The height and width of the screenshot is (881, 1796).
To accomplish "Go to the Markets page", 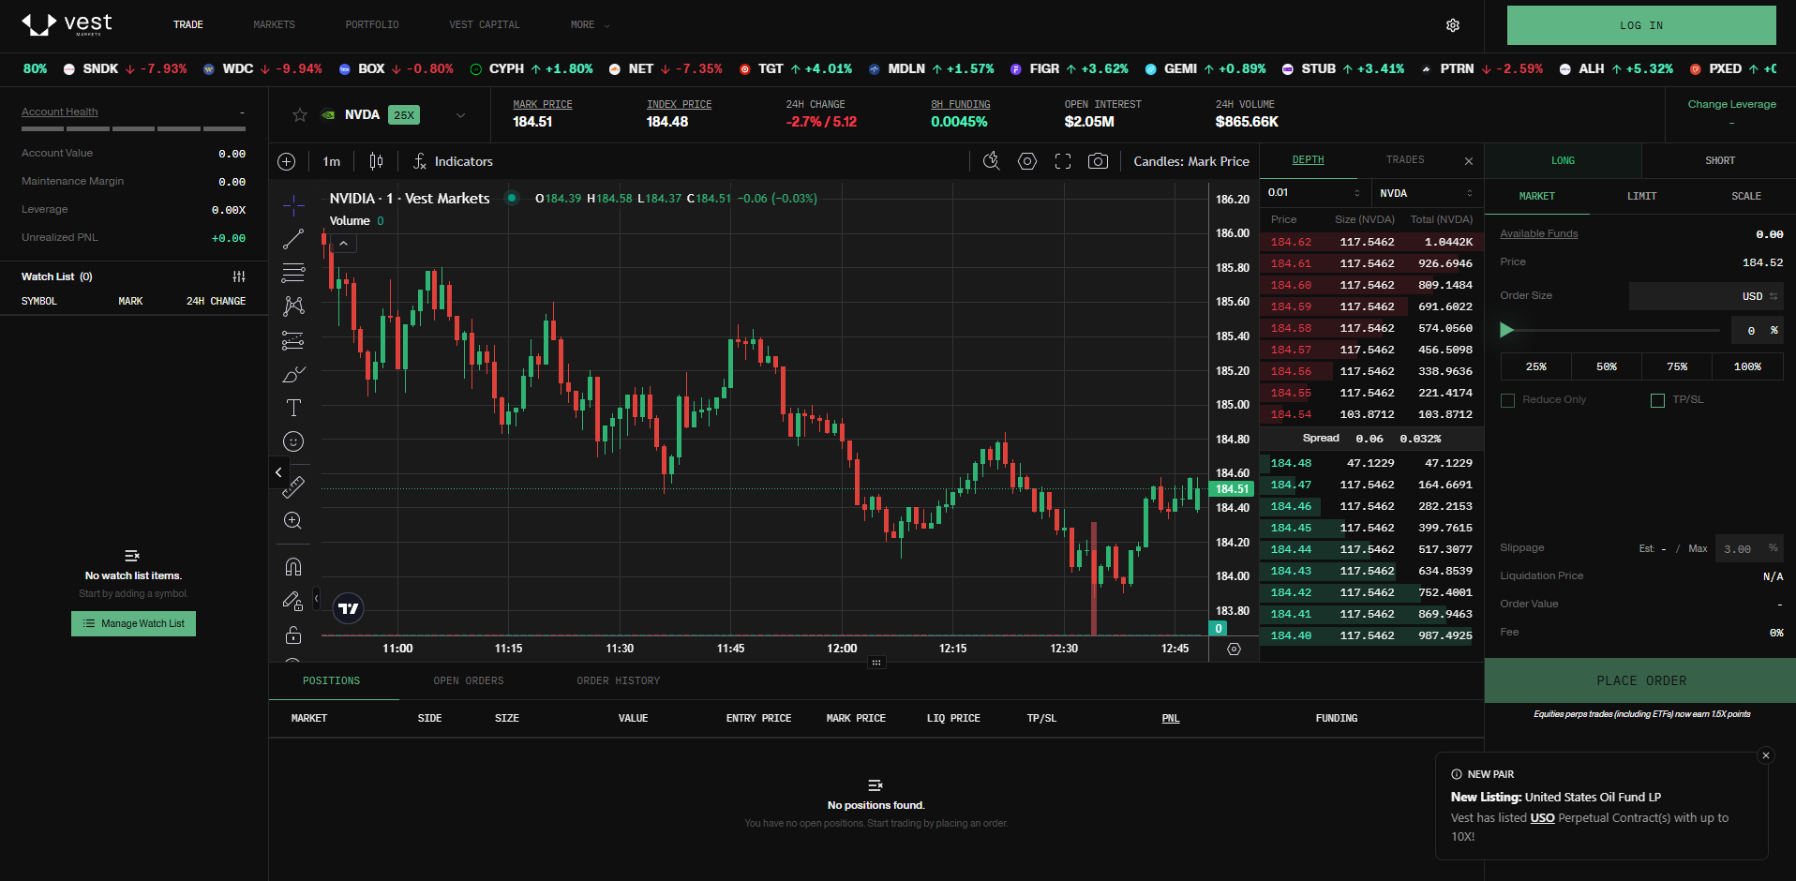I will (275, 25).
